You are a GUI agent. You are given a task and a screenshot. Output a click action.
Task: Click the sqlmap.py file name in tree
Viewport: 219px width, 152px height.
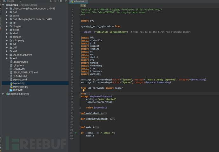pyautogui.click(x=19, y=83)
